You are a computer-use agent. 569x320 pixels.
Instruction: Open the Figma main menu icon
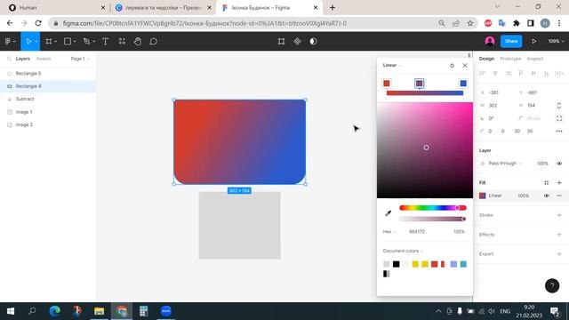tap(8, 42)
